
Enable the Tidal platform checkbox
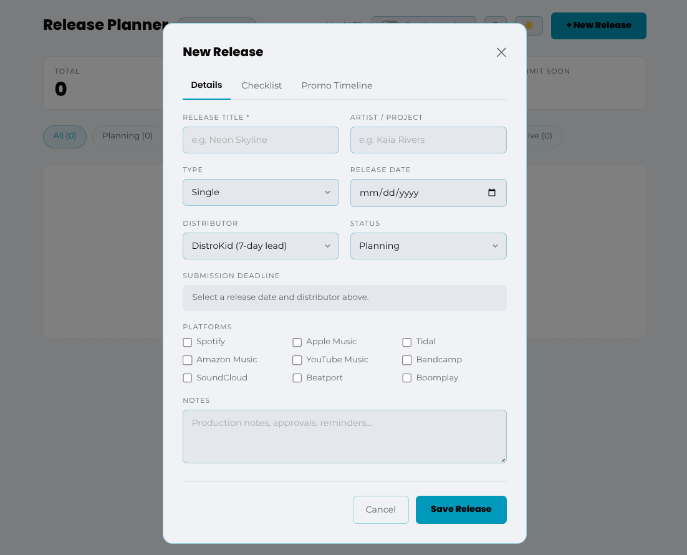click(x=407, y=342)
